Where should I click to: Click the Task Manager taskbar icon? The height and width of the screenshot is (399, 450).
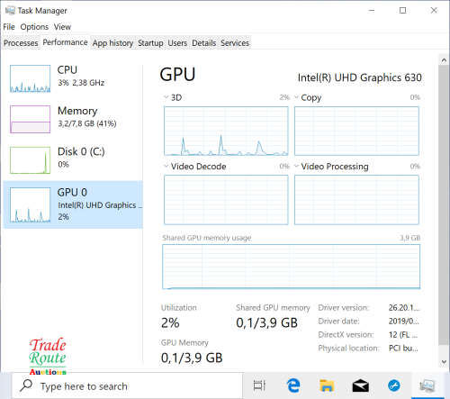(x=427, y=385)
